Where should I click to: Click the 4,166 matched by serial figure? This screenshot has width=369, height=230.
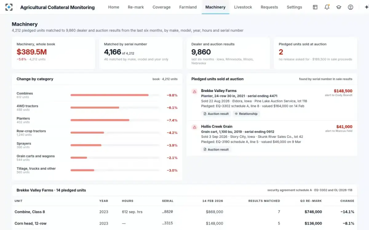113,52
